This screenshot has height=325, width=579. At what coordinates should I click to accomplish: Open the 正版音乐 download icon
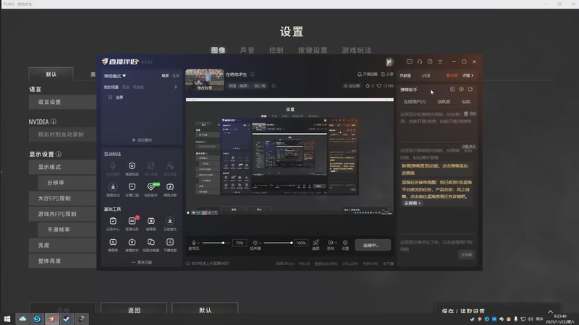[x=170, y=221]
